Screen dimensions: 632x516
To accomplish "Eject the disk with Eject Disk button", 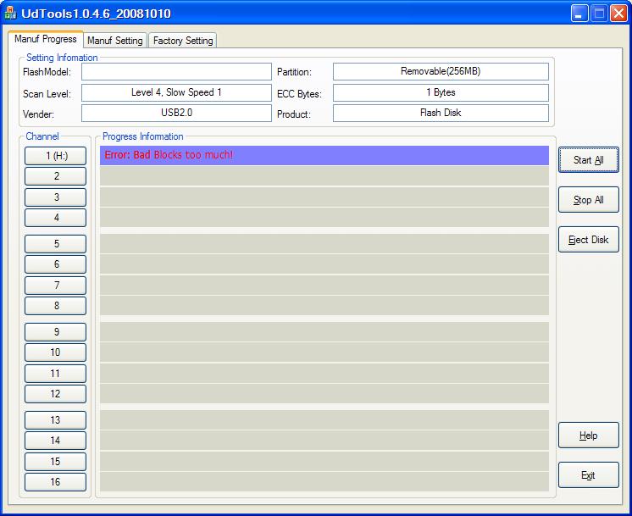I will pyautogui.click(x=588, y=240).
